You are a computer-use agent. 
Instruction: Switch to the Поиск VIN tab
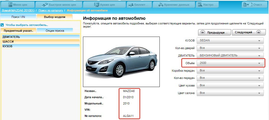click(x=18, y=17)
